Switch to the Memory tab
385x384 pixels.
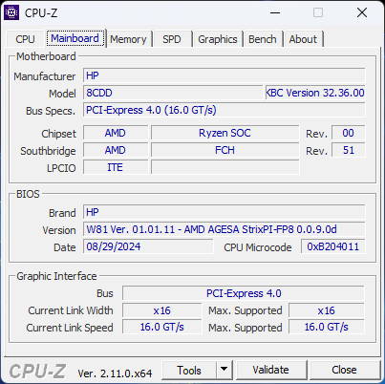click(128, 39)
